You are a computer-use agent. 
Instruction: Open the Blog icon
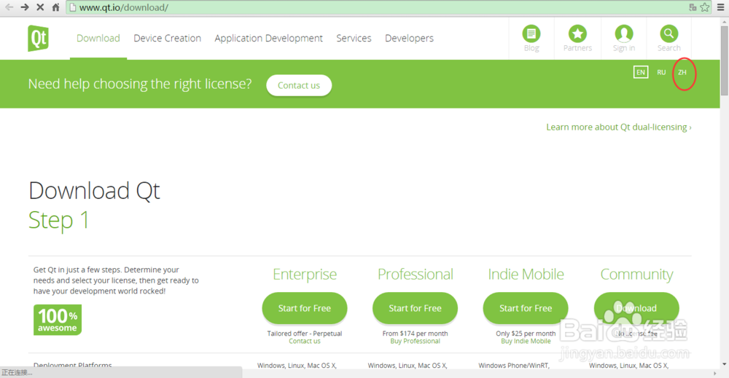531,34
